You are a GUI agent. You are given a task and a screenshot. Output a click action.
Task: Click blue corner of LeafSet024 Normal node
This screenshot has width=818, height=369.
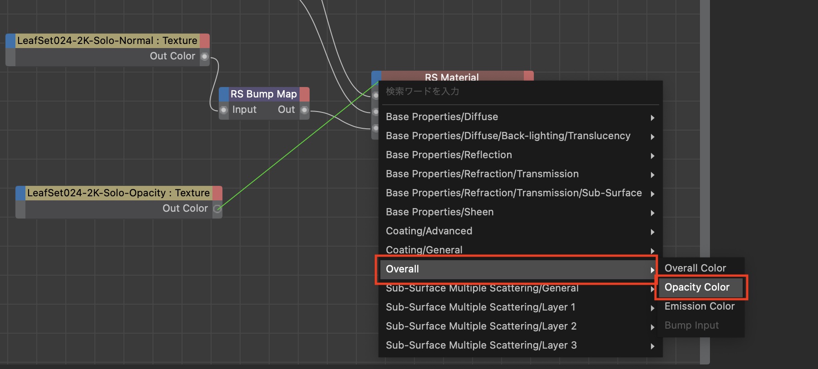(x=10, y=41)
